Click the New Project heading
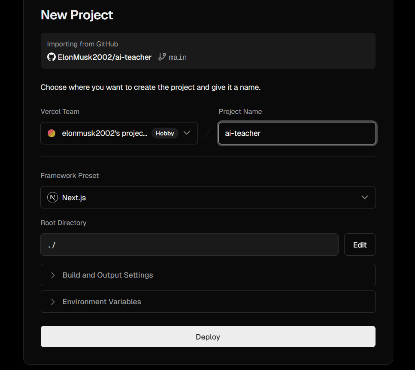Screen dimensions: 415x370 point(77,15)
